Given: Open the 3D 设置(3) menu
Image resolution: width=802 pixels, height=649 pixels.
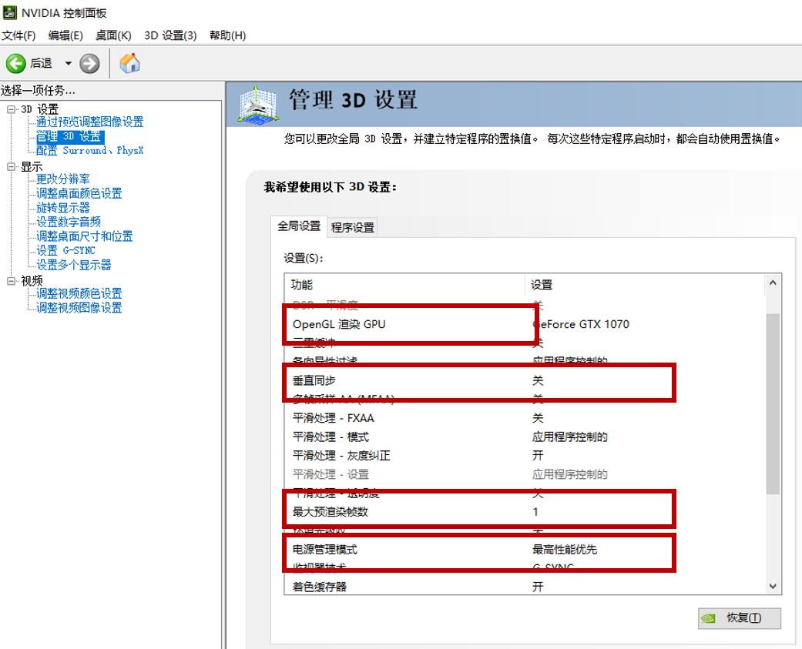Looking at the screenshot, I should pyautogui.click(x=169, y=35).
